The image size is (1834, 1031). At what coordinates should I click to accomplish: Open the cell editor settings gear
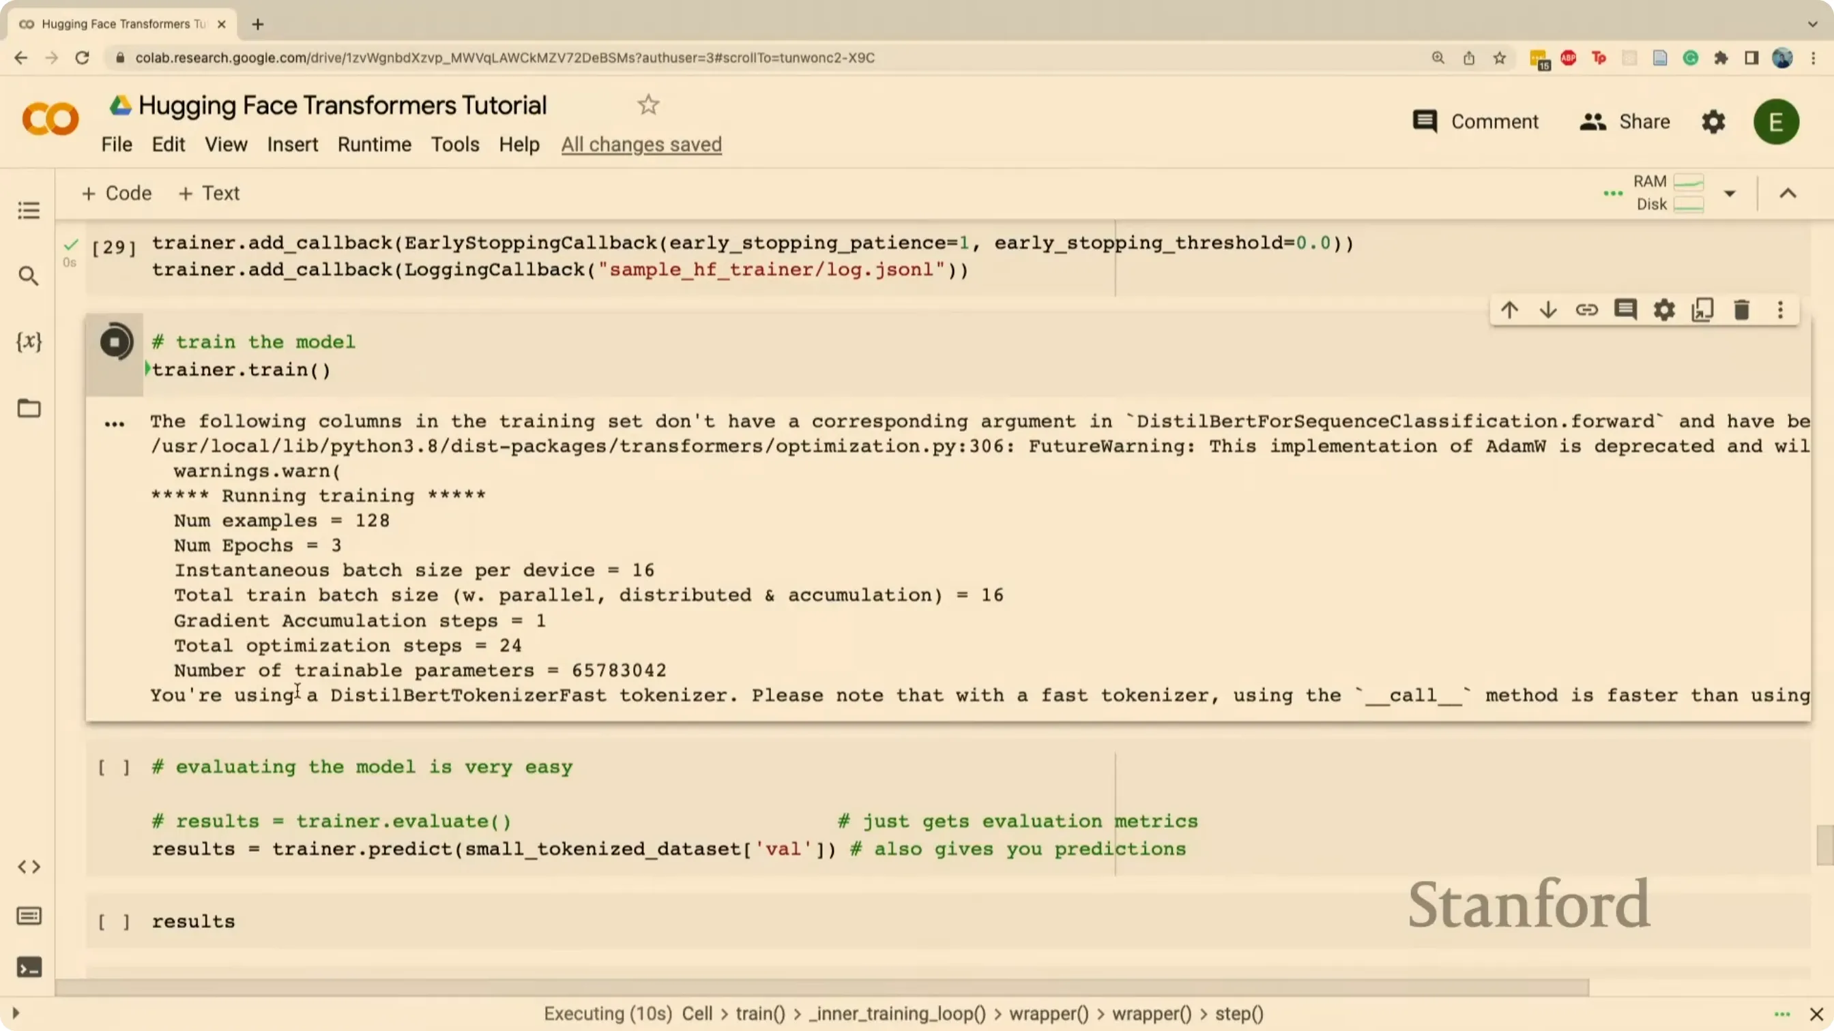pyautogui.click(x=1664, y=310)
